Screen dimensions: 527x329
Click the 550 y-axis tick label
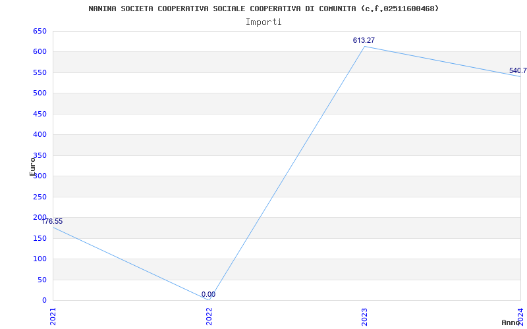pyautogui.click(x=40, y=72)
